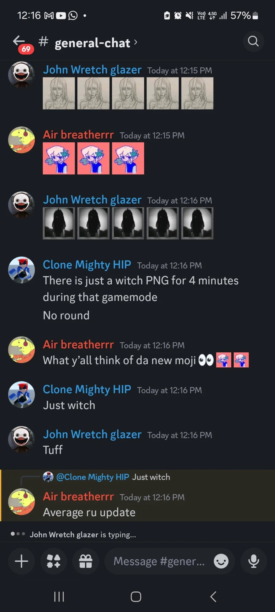Open the apps launcher icon
275x612 pixels.
tap(54, 561)
